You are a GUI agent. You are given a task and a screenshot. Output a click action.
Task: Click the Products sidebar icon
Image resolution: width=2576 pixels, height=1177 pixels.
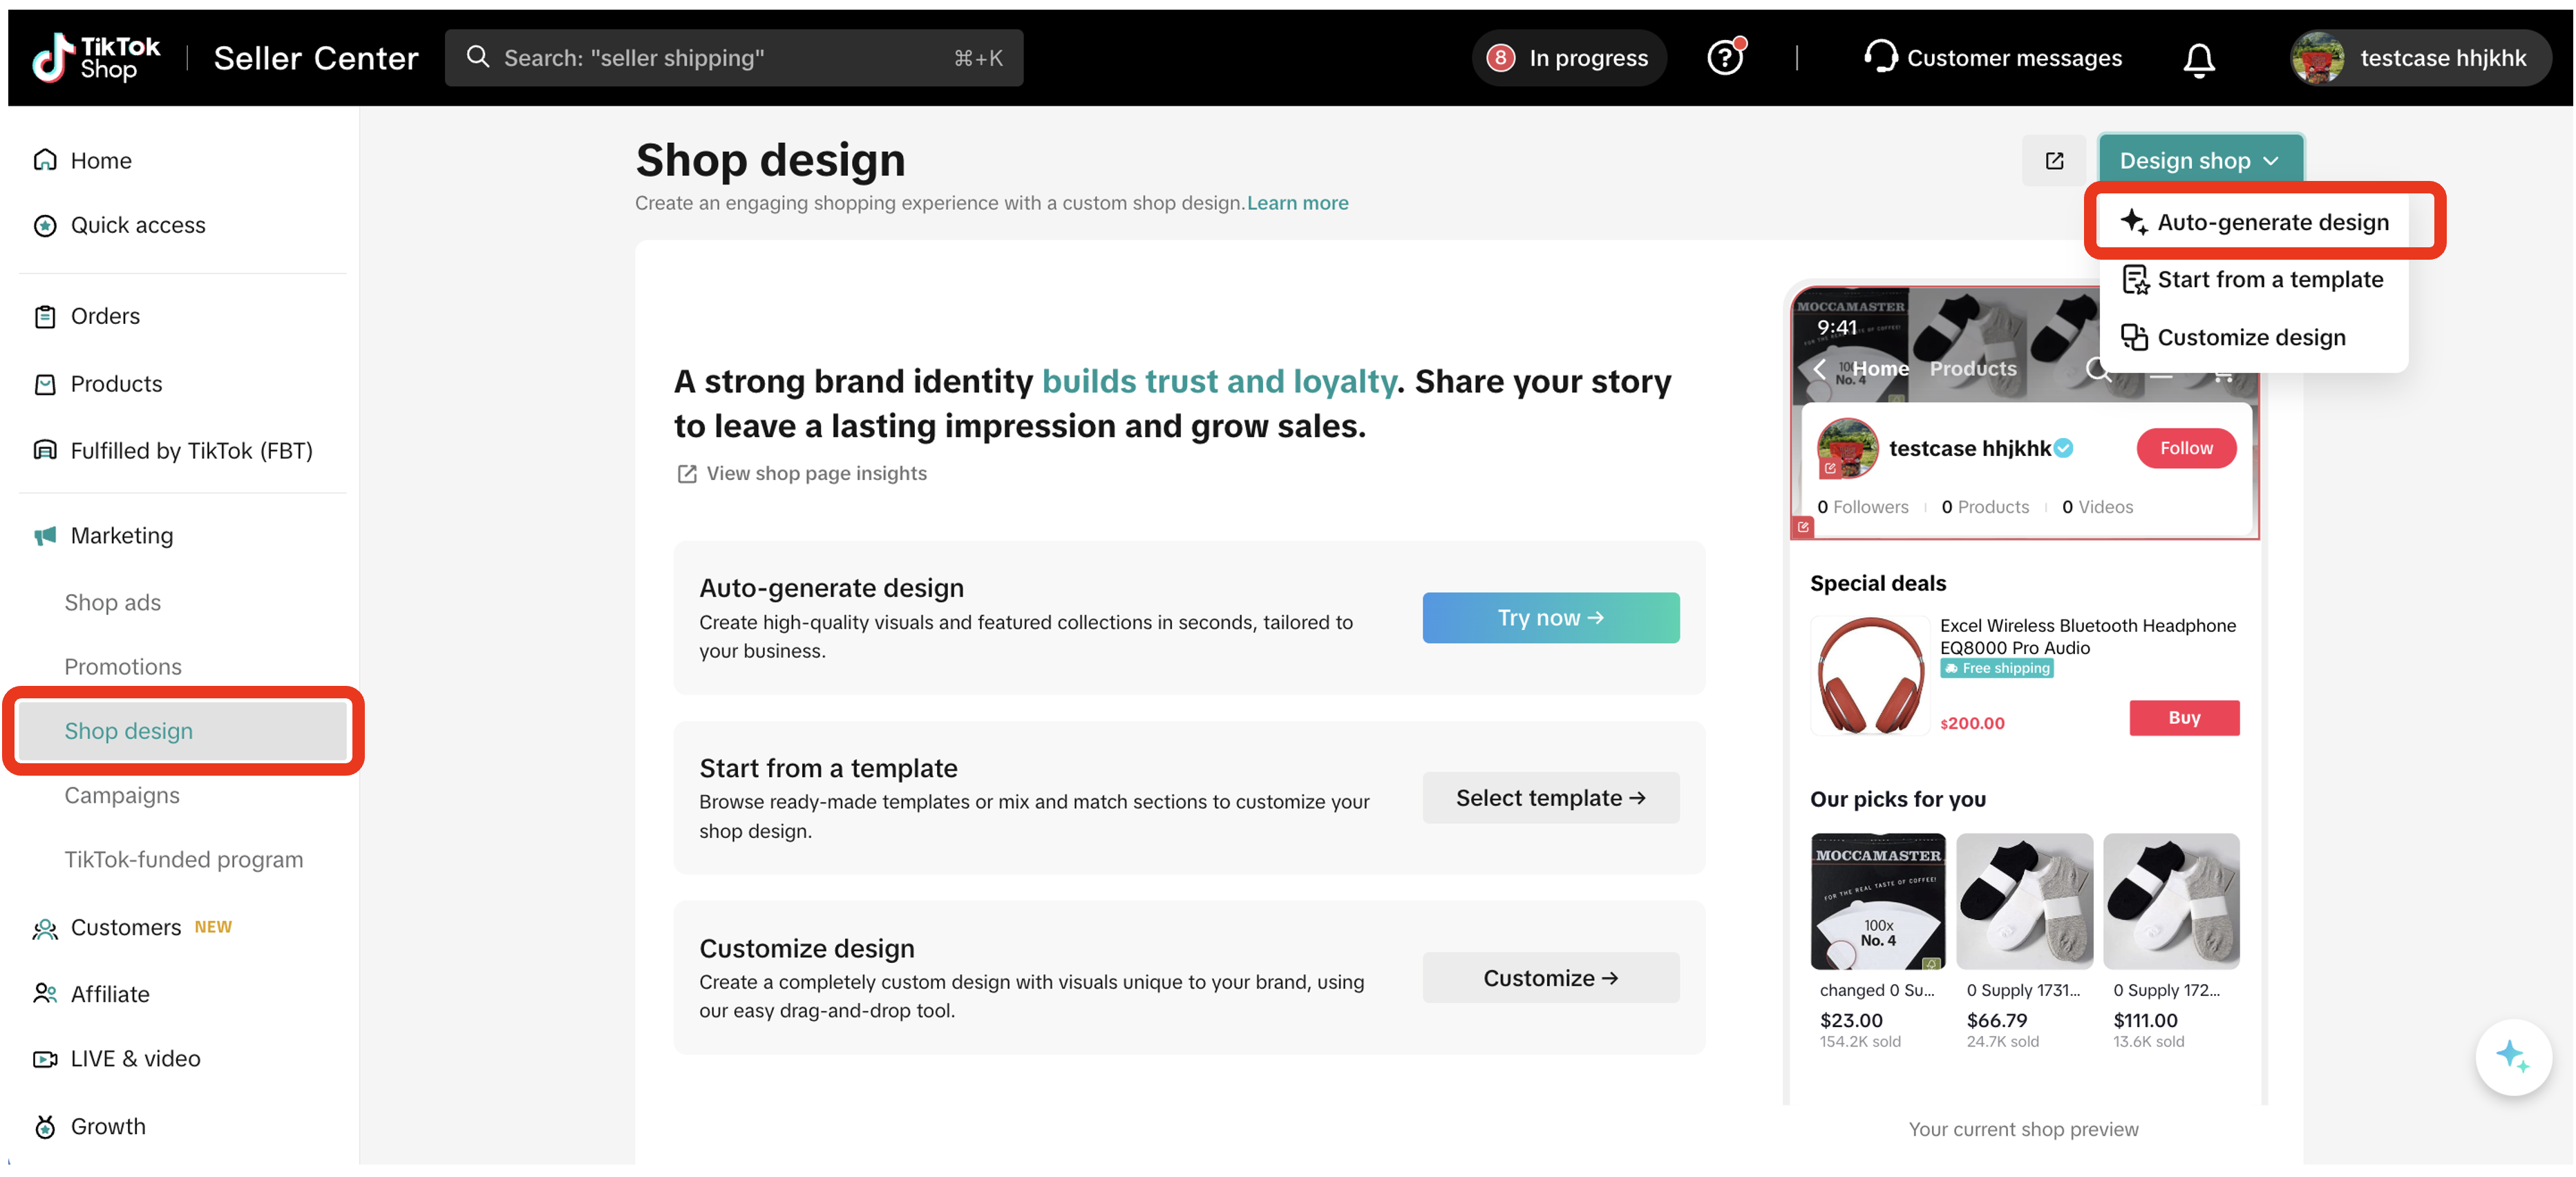click(45, 383)
